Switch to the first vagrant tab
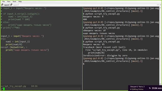This screenshot has width=162, height=91. (x=5, y=5)
